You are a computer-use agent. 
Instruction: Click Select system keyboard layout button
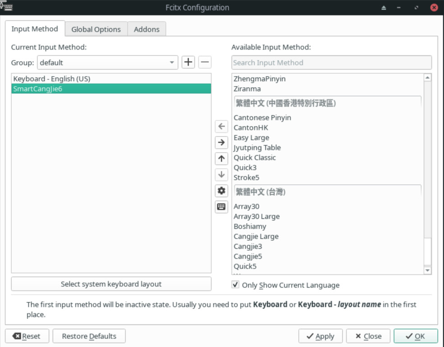(x=111, y=284)
